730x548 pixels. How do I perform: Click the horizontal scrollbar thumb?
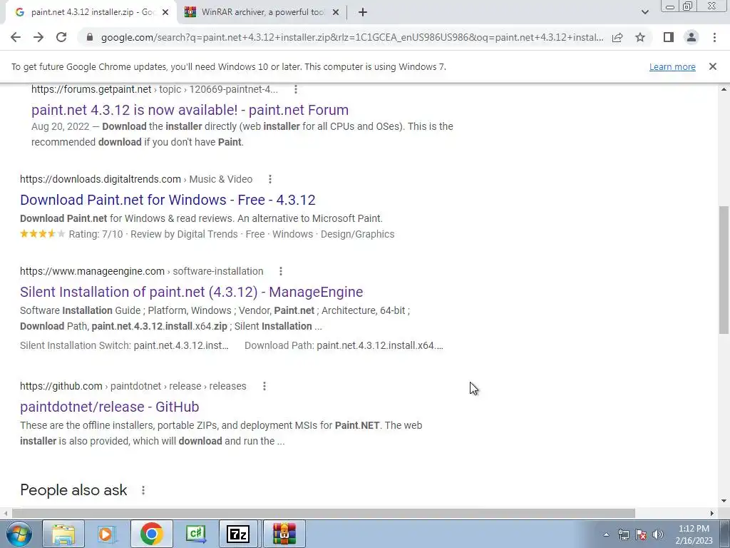click(x=324, y=513)
